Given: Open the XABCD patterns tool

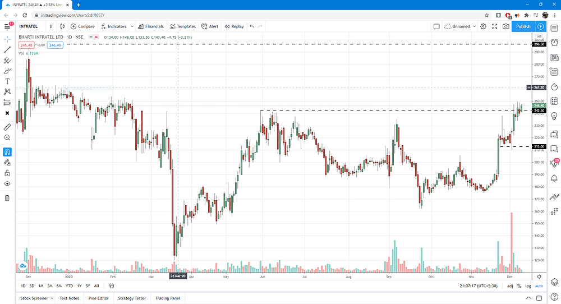Looking at the screenshot, I should point(7,92).
